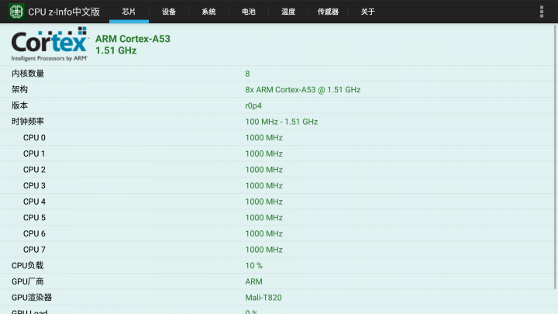
Task: Select the GPU厂商 row label
Action: pyautogui.click(x=27, y=281)
